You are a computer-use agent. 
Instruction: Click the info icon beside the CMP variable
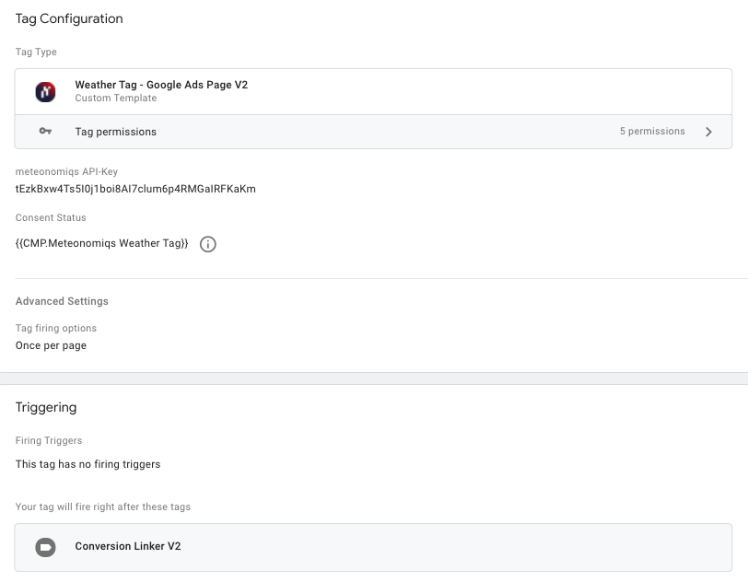(208, 244)
